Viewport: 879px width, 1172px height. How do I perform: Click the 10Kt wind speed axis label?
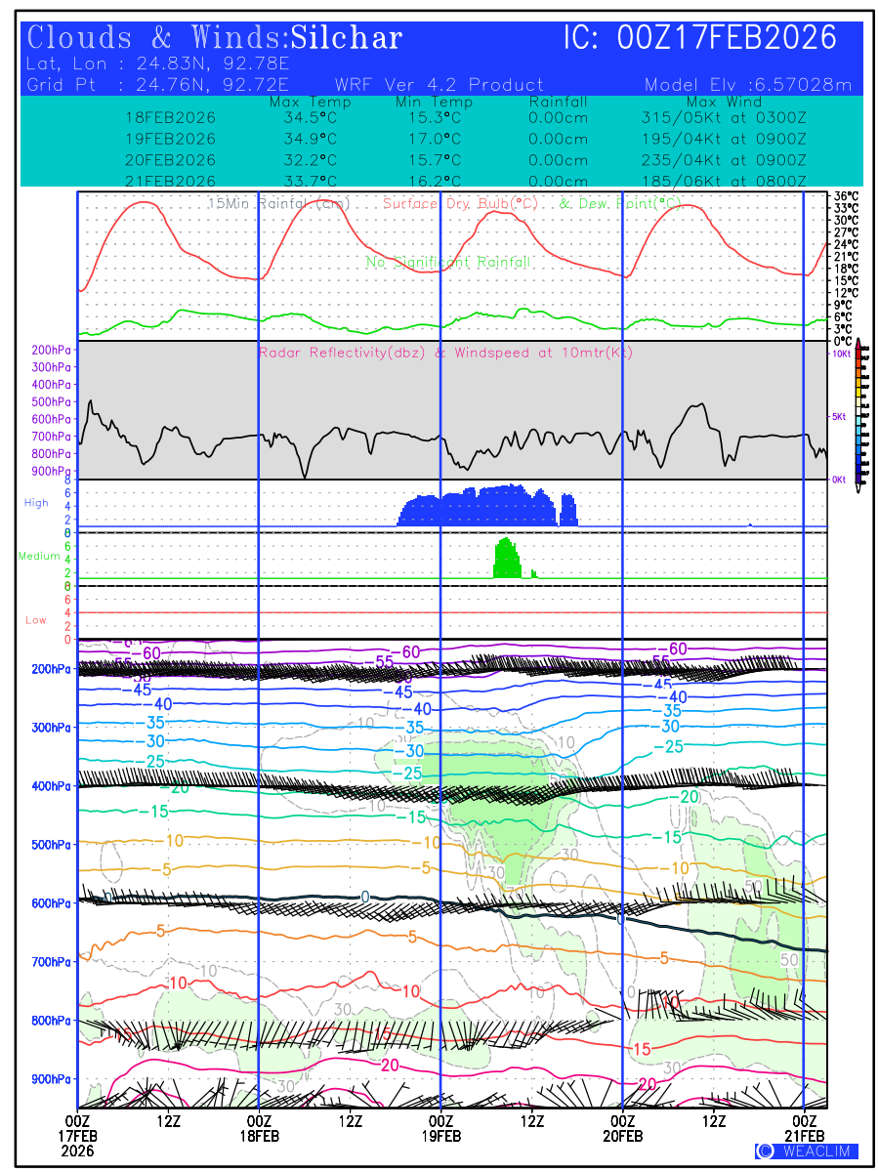pos(840,354)
